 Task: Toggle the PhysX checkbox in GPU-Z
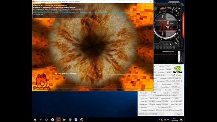163,110
